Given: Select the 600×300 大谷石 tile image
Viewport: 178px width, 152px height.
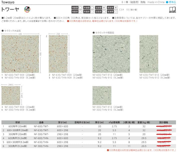Looking at the screenshot, I should point(58,54).
